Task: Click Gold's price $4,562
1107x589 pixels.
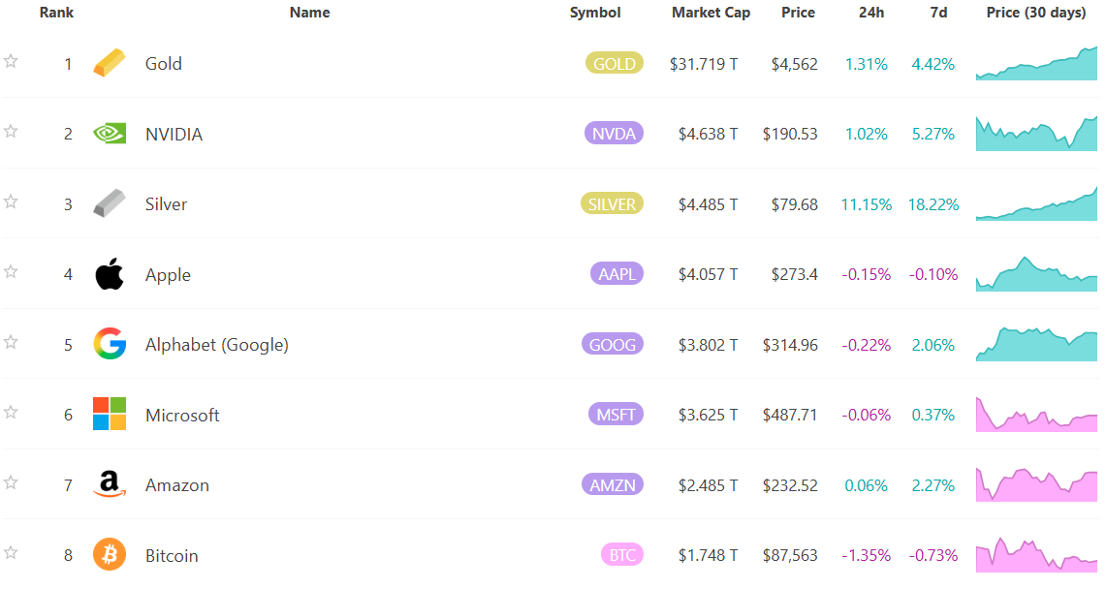Action: coord(794,64)
